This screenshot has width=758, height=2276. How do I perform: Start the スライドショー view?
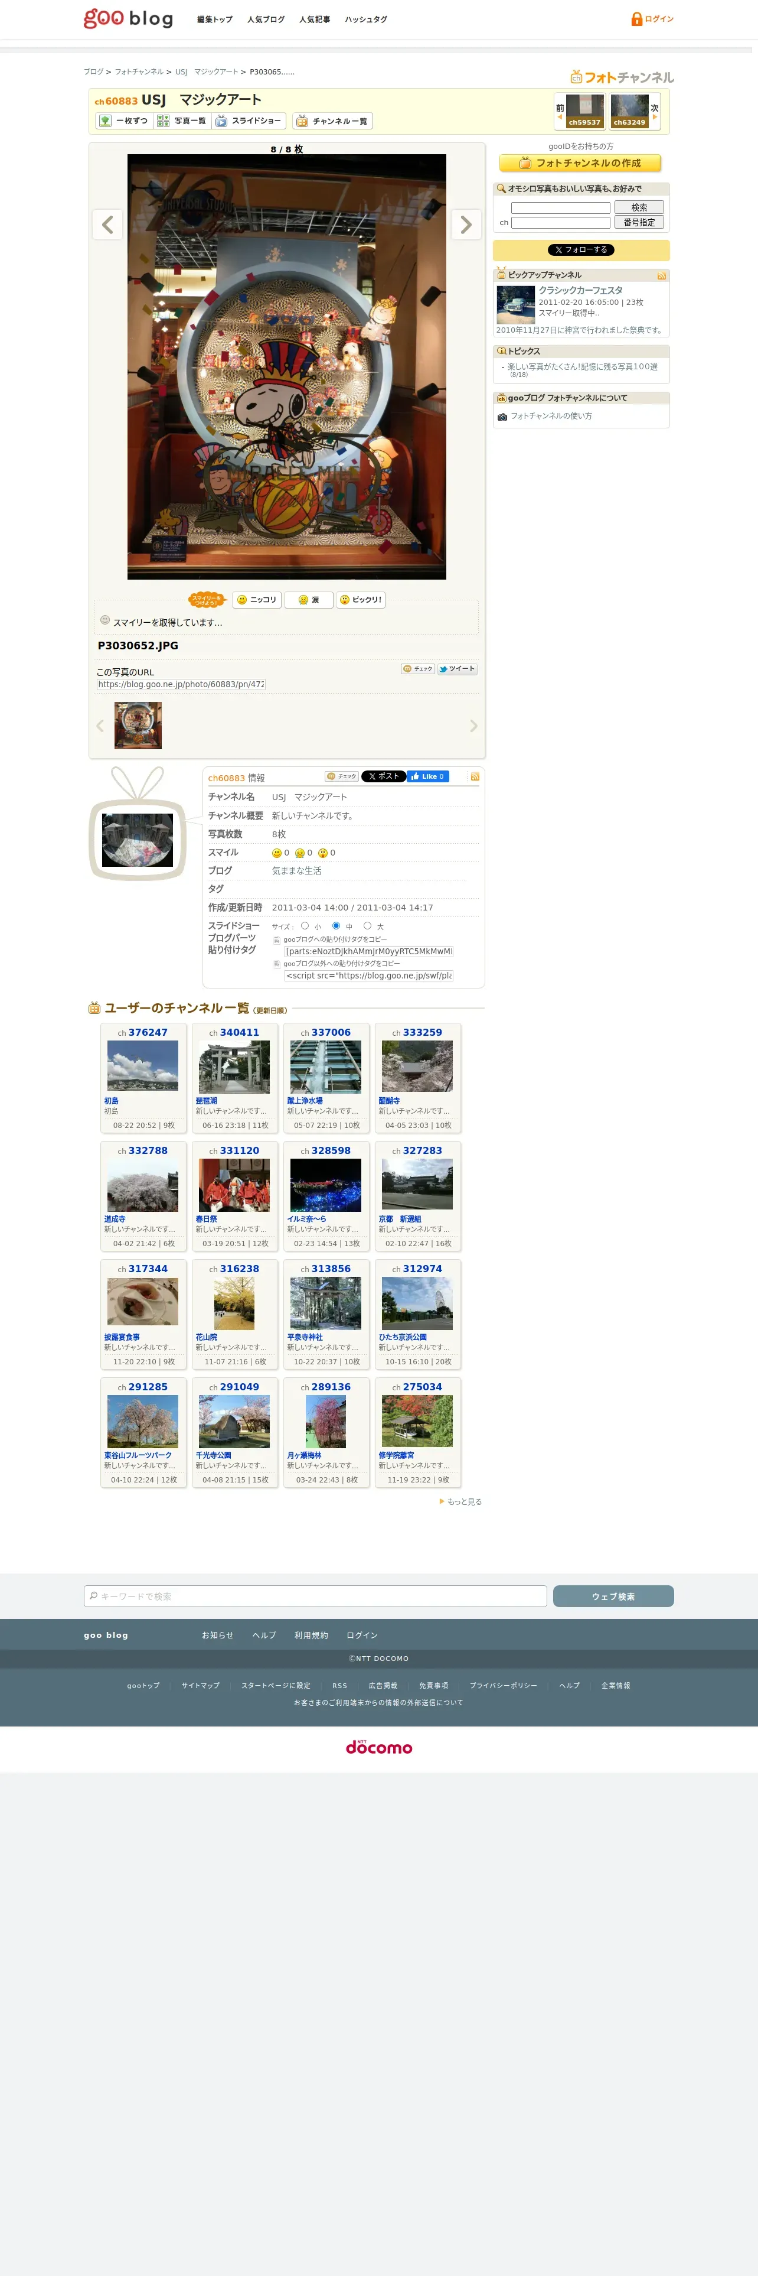248,121
